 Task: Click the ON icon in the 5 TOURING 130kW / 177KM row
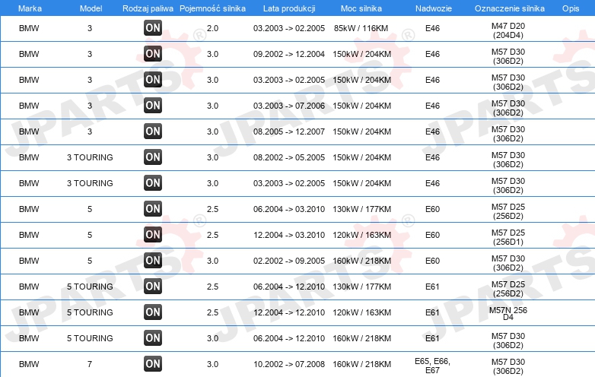tap(153, 287)
